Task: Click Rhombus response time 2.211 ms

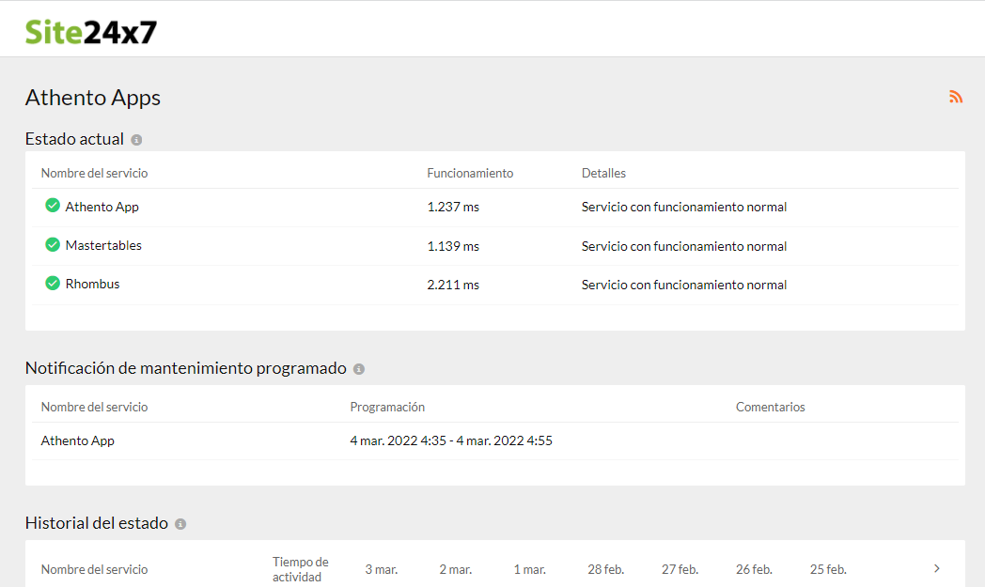Action: pos(453,285)
